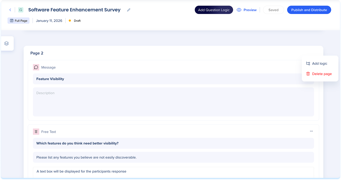Click the green survey type icon
341x180 pixels.
coord(21,10)
